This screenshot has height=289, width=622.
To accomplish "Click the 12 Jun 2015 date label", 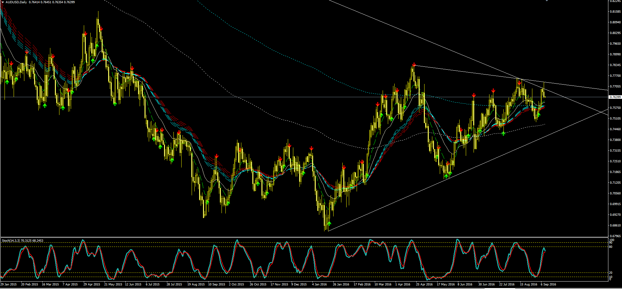I will coord(133,284).
